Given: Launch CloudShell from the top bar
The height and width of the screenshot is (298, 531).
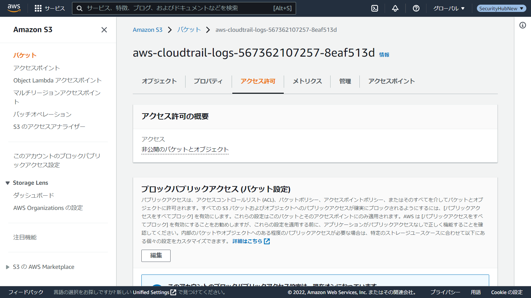Looking at the screenshot, I should pyautogui.click(x=375, y=8).
